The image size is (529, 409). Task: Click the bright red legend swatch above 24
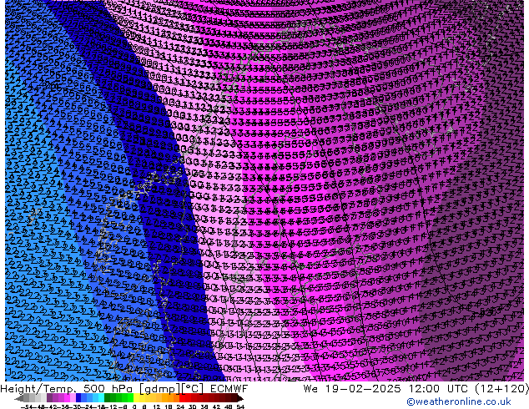click(x=183, y=398)
